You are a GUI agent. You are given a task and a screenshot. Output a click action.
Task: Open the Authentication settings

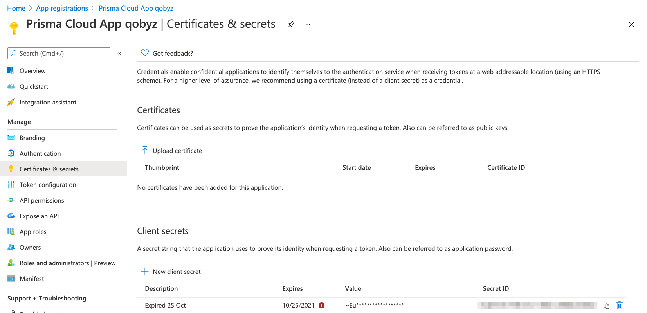(40, 153)
